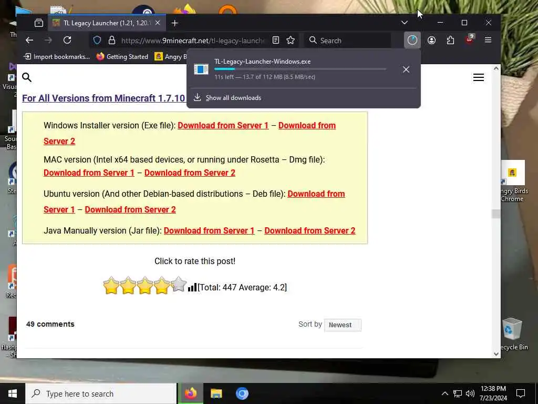This screenshot has width=538, height=404.
Task: Open tracking protection shield icon
Action: point(97,40)
